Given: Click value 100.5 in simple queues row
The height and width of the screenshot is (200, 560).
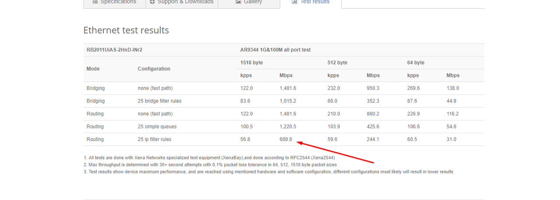Looking at the screenshot, I should click(246, 127).
